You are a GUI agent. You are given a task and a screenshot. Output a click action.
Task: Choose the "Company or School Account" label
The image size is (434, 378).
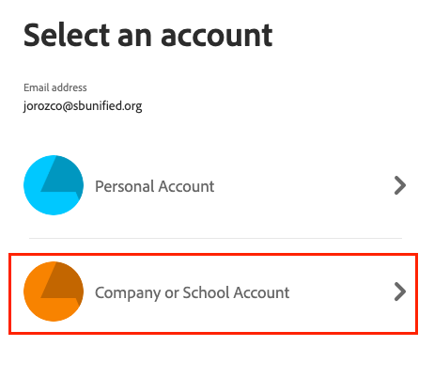tap(193, 293)
